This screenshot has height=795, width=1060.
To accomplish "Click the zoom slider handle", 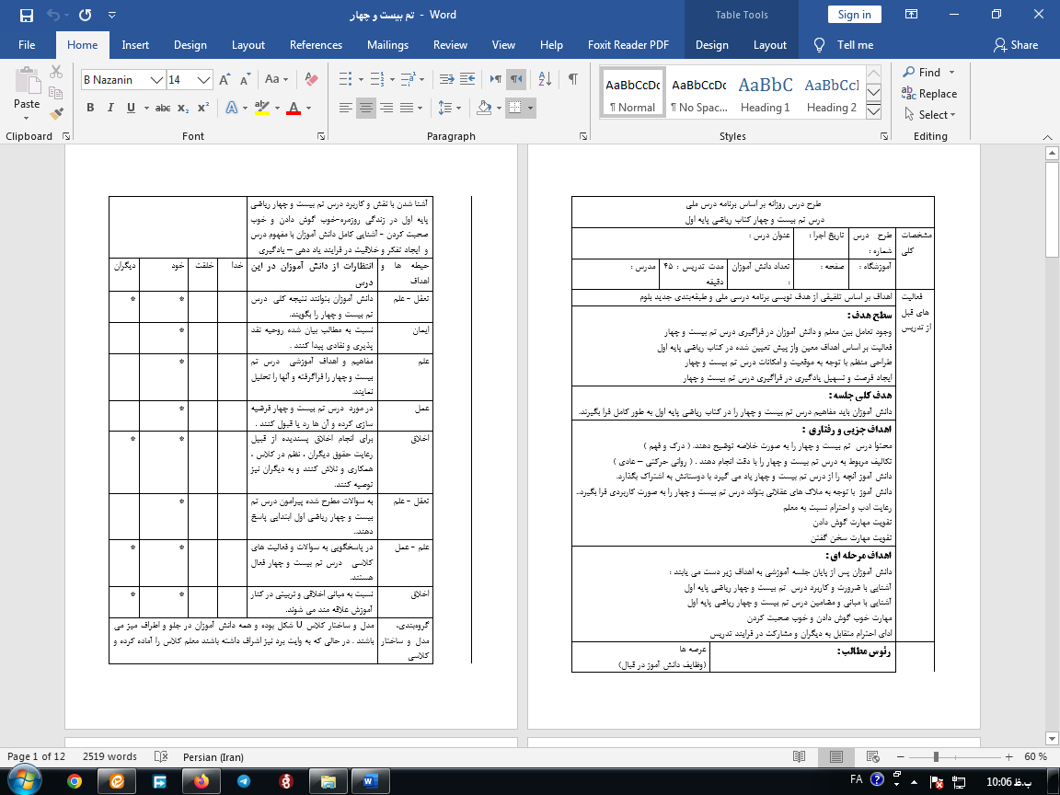I will (936, 756).
